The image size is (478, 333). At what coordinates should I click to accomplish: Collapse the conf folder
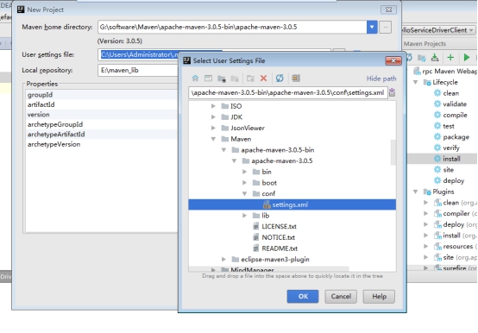pos(244,194)
